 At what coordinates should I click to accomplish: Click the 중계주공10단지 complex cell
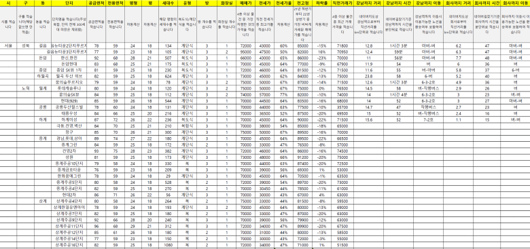point(69,164)
